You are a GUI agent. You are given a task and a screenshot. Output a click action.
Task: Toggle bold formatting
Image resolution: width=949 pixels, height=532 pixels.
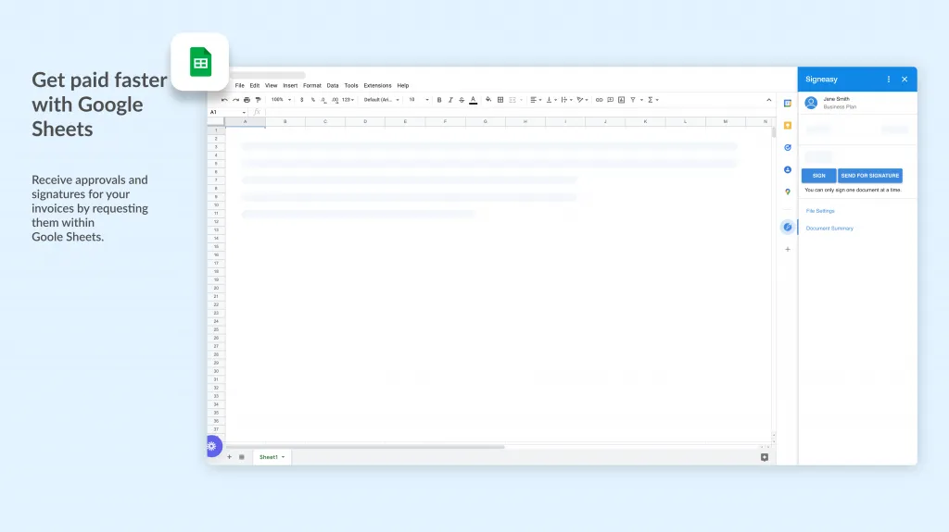tap(439, 100)
